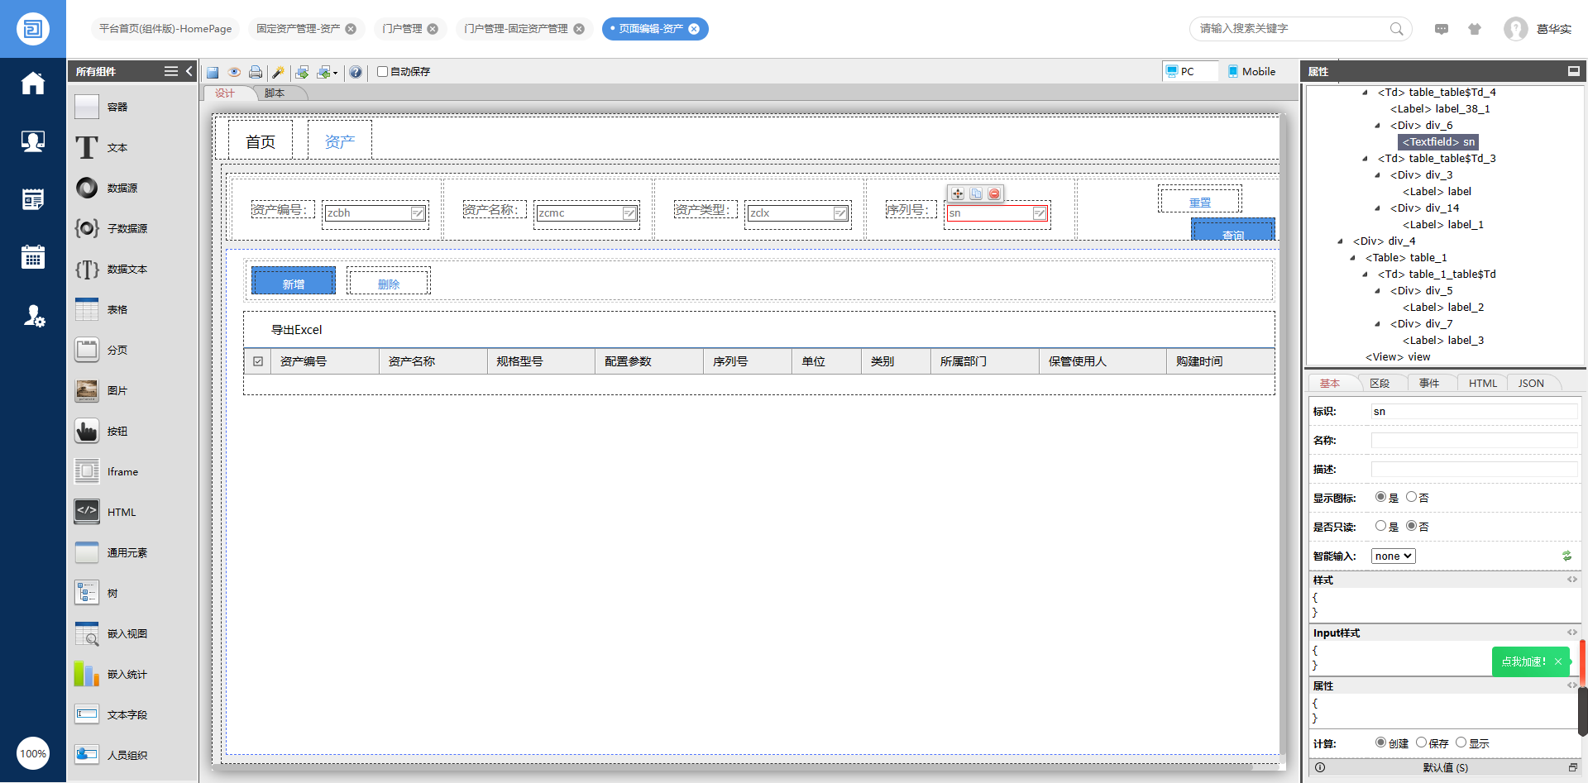Select 创建 for 计算 option
Image resolution: width=1588 pixels, height=783 pixels.
pyautogui.click(x=1380, y=742)
